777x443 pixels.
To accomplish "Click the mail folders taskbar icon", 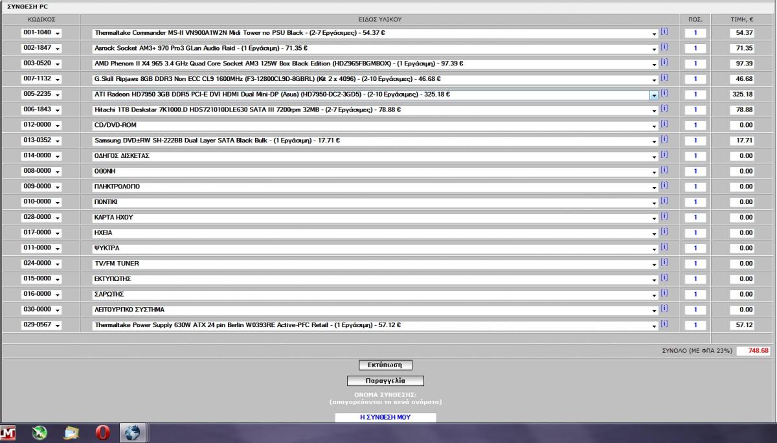I will pos(71,433).
